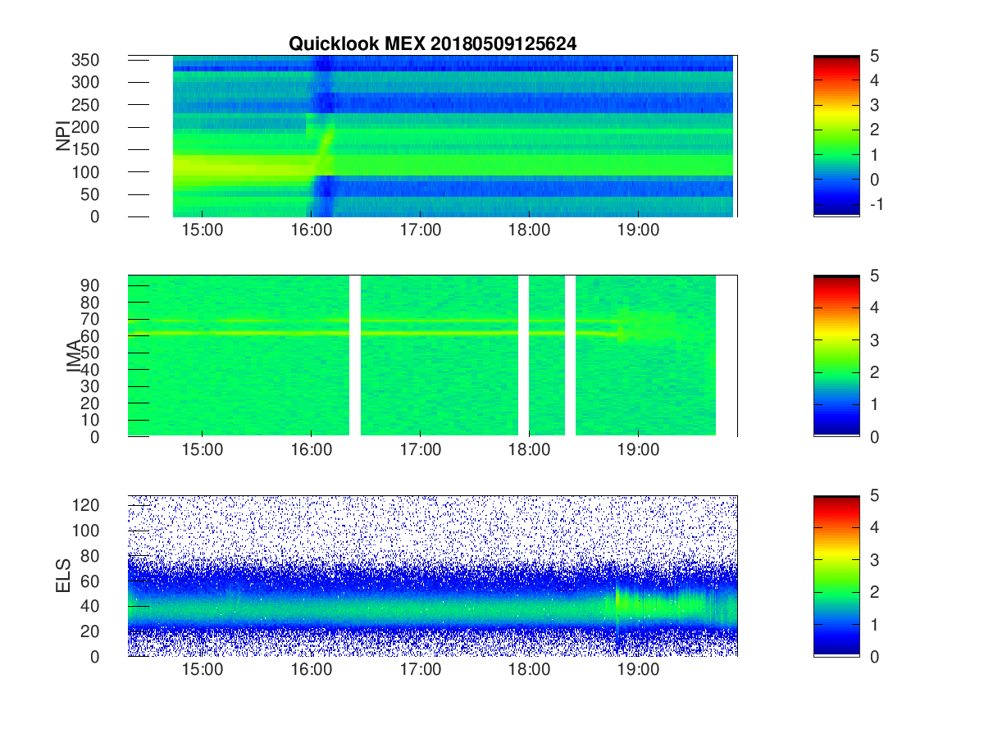Screen dimensions: 984x738
Task: Click the 17:00 tick under NPI plot
Action: 421,230
